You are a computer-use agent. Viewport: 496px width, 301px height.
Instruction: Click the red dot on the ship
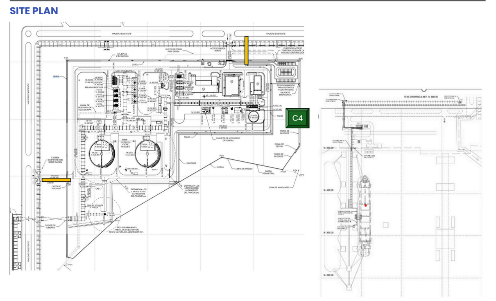point(365,205)
